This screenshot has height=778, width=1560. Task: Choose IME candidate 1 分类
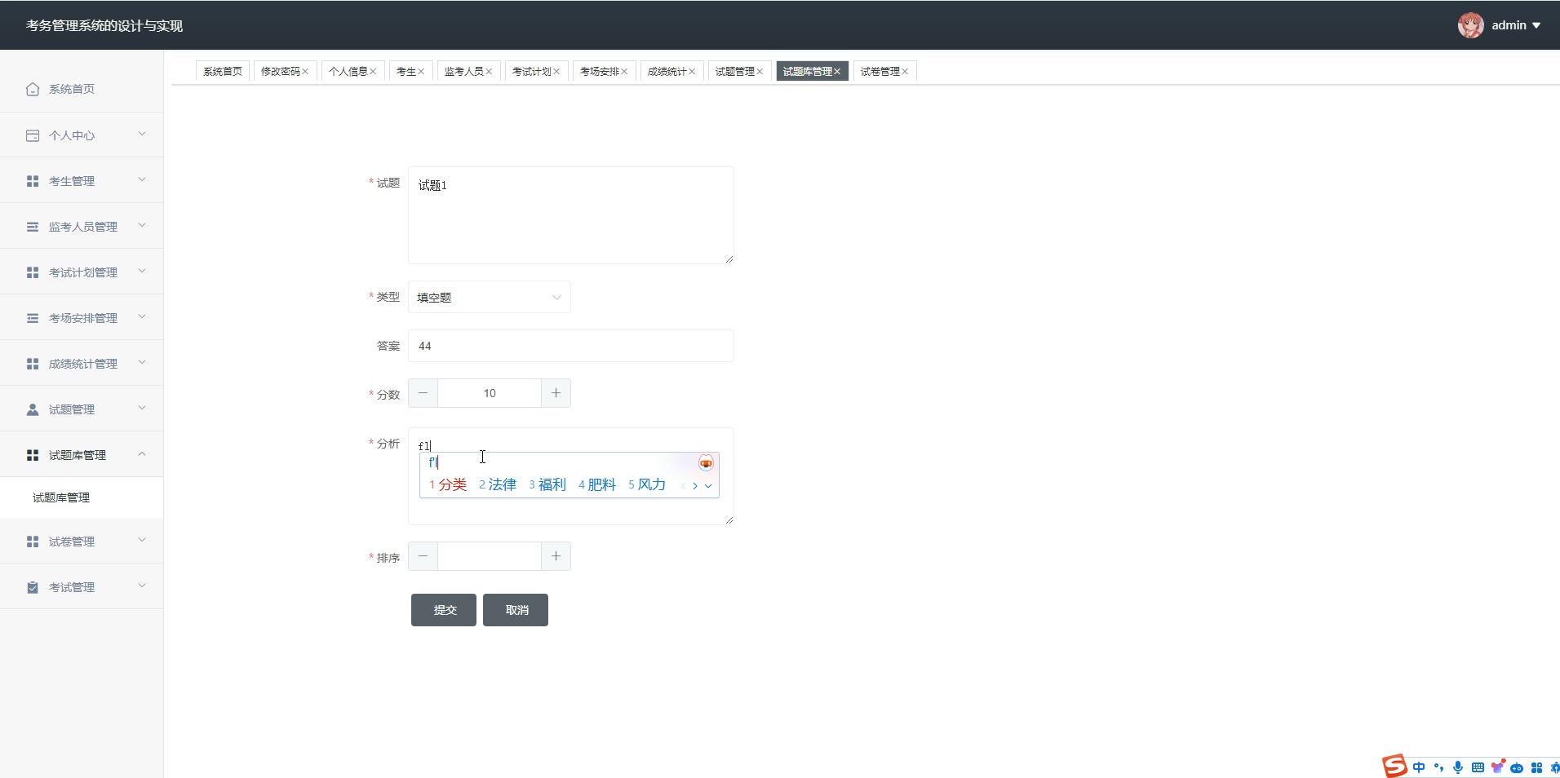448,484
